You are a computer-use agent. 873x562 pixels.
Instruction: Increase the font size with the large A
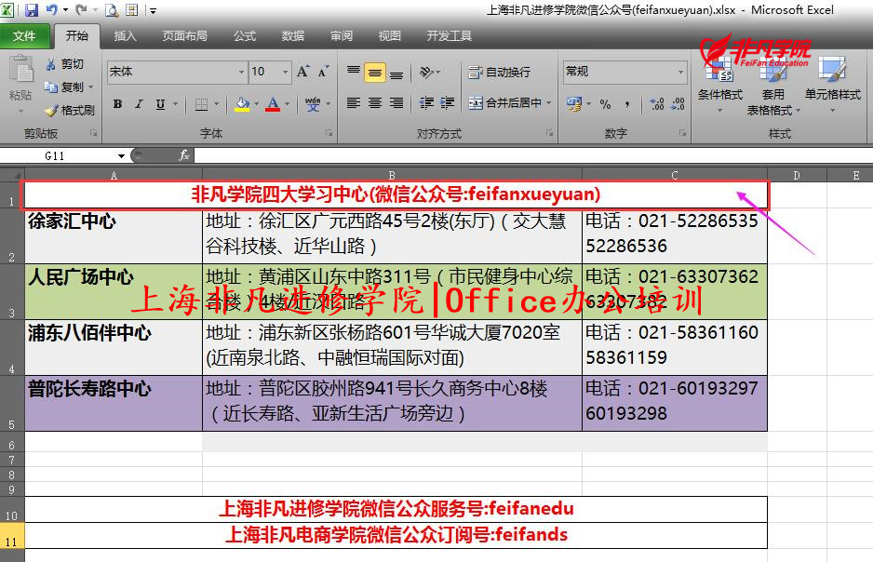click(302, 72)
